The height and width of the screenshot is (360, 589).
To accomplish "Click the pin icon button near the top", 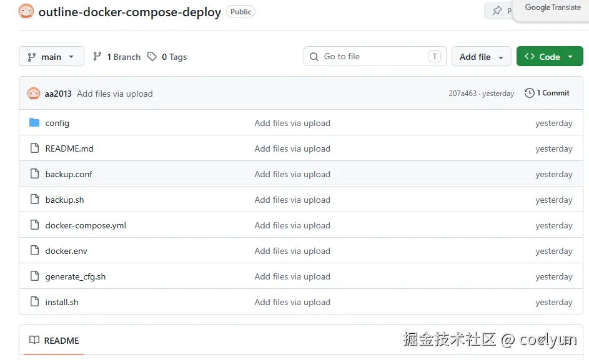I will click(x=497, y=11).
